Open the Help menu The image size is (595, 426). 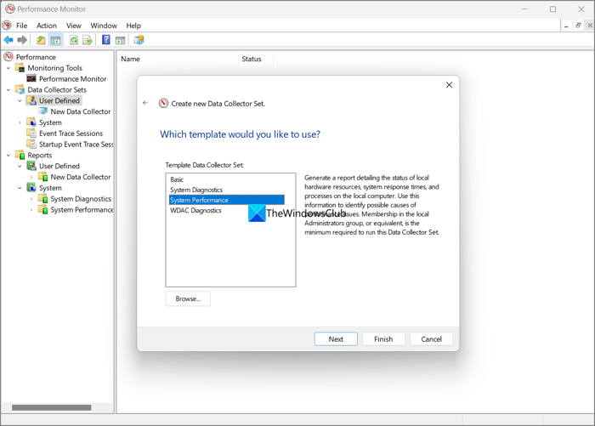pyautogui.click(x=133, y=26)
